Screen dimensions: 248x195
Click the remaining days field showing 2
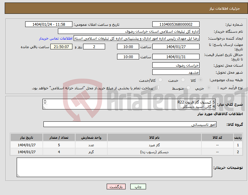click(94, 47)
